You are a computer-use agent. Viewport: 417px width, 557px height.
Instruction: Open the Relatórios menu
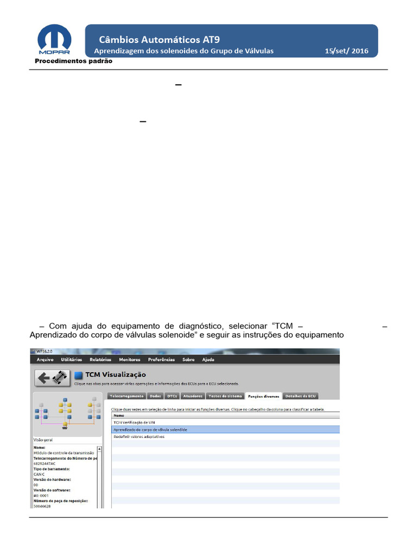point(100,360)
